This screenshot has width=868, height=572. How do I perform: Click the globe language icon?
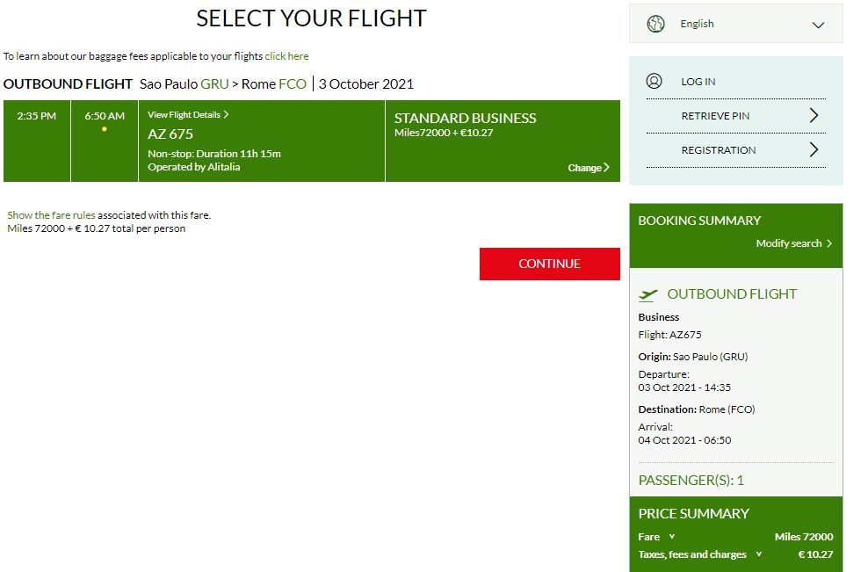pyautogui.click(x=655, y=25)
